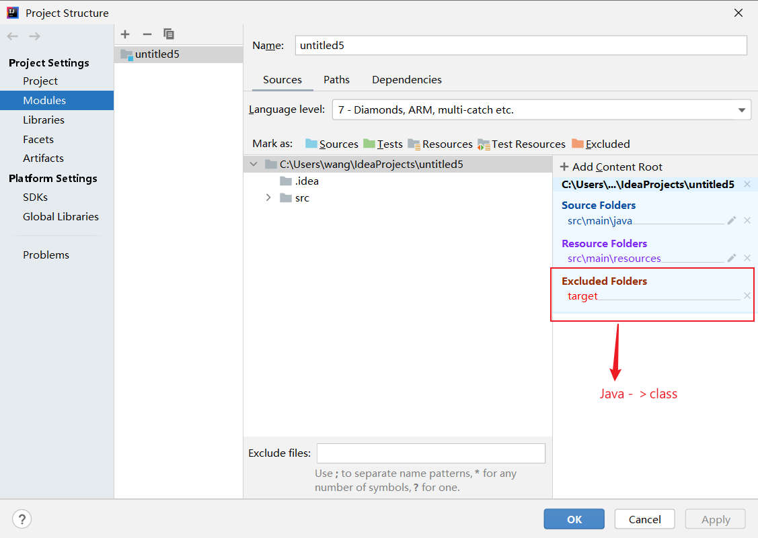The height and width of the screenshot is (538, 758).
Task: Open the help question mark button
Action: point(22,519)
